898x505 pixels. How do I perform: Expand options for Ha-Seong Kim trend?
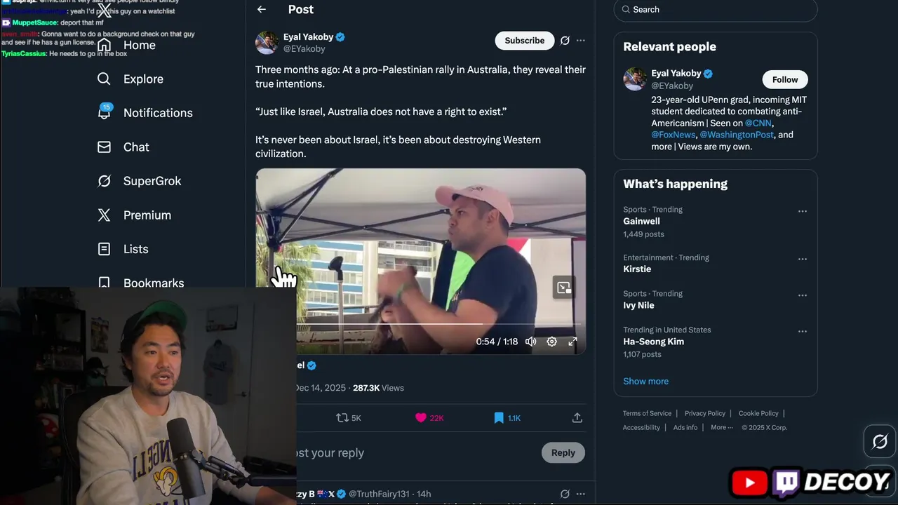(803, 332)
